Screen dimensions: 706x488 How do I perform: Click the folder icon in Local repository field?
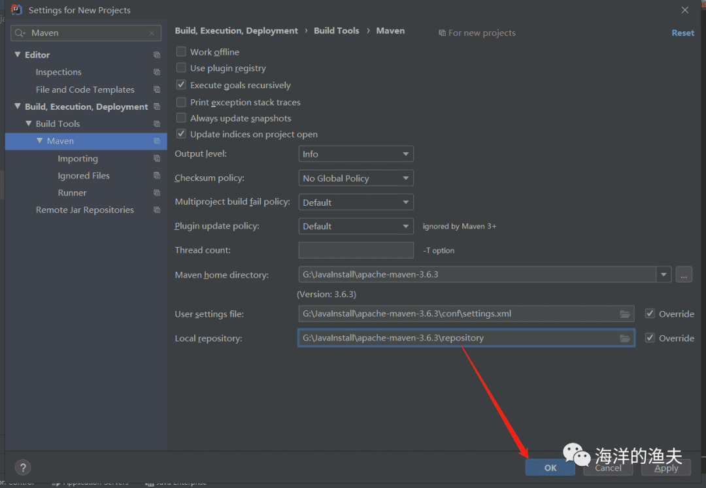tap(624, 338)
